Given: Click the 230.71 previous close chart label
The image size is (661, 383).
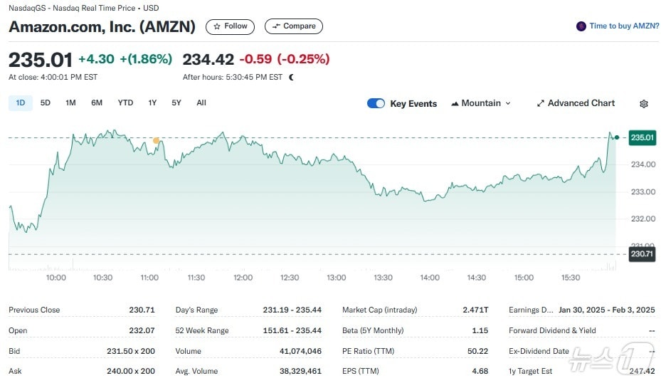Looking at the screenshot, I should tap(642, 253).
